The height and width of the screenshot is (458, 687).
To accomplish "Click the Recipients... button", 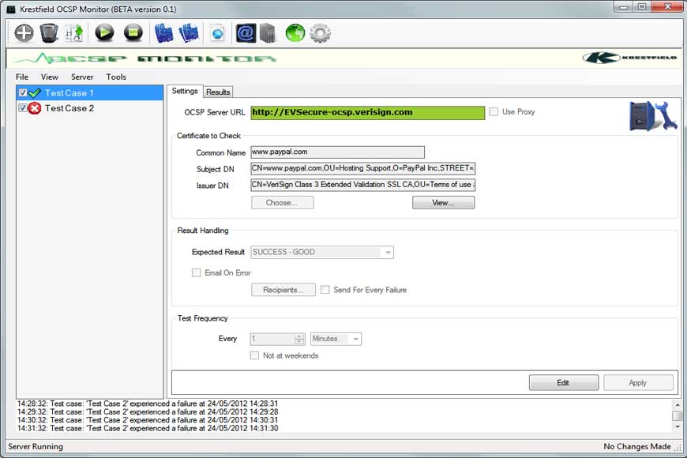I will (x=283, y=290).
